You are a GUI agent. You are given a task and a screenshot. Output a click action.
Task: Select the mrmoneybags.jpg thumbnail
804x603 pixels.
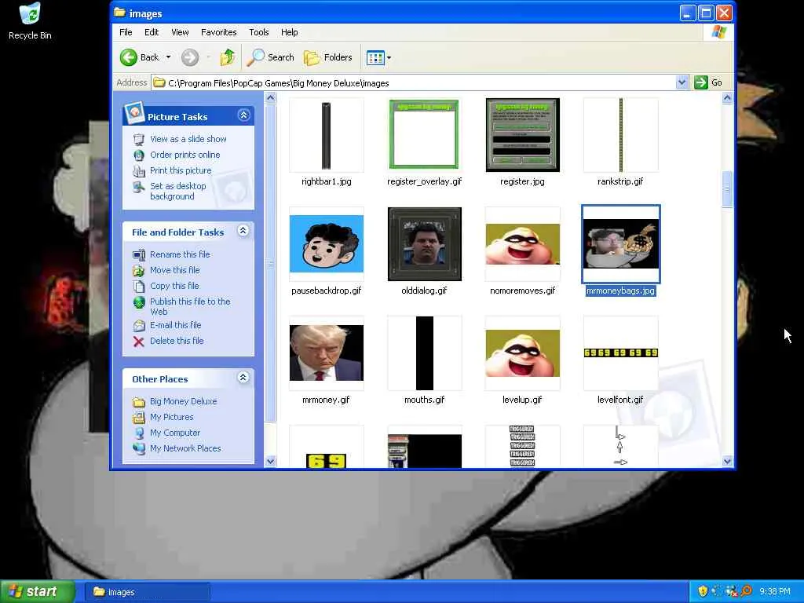(x=620, y=244)
